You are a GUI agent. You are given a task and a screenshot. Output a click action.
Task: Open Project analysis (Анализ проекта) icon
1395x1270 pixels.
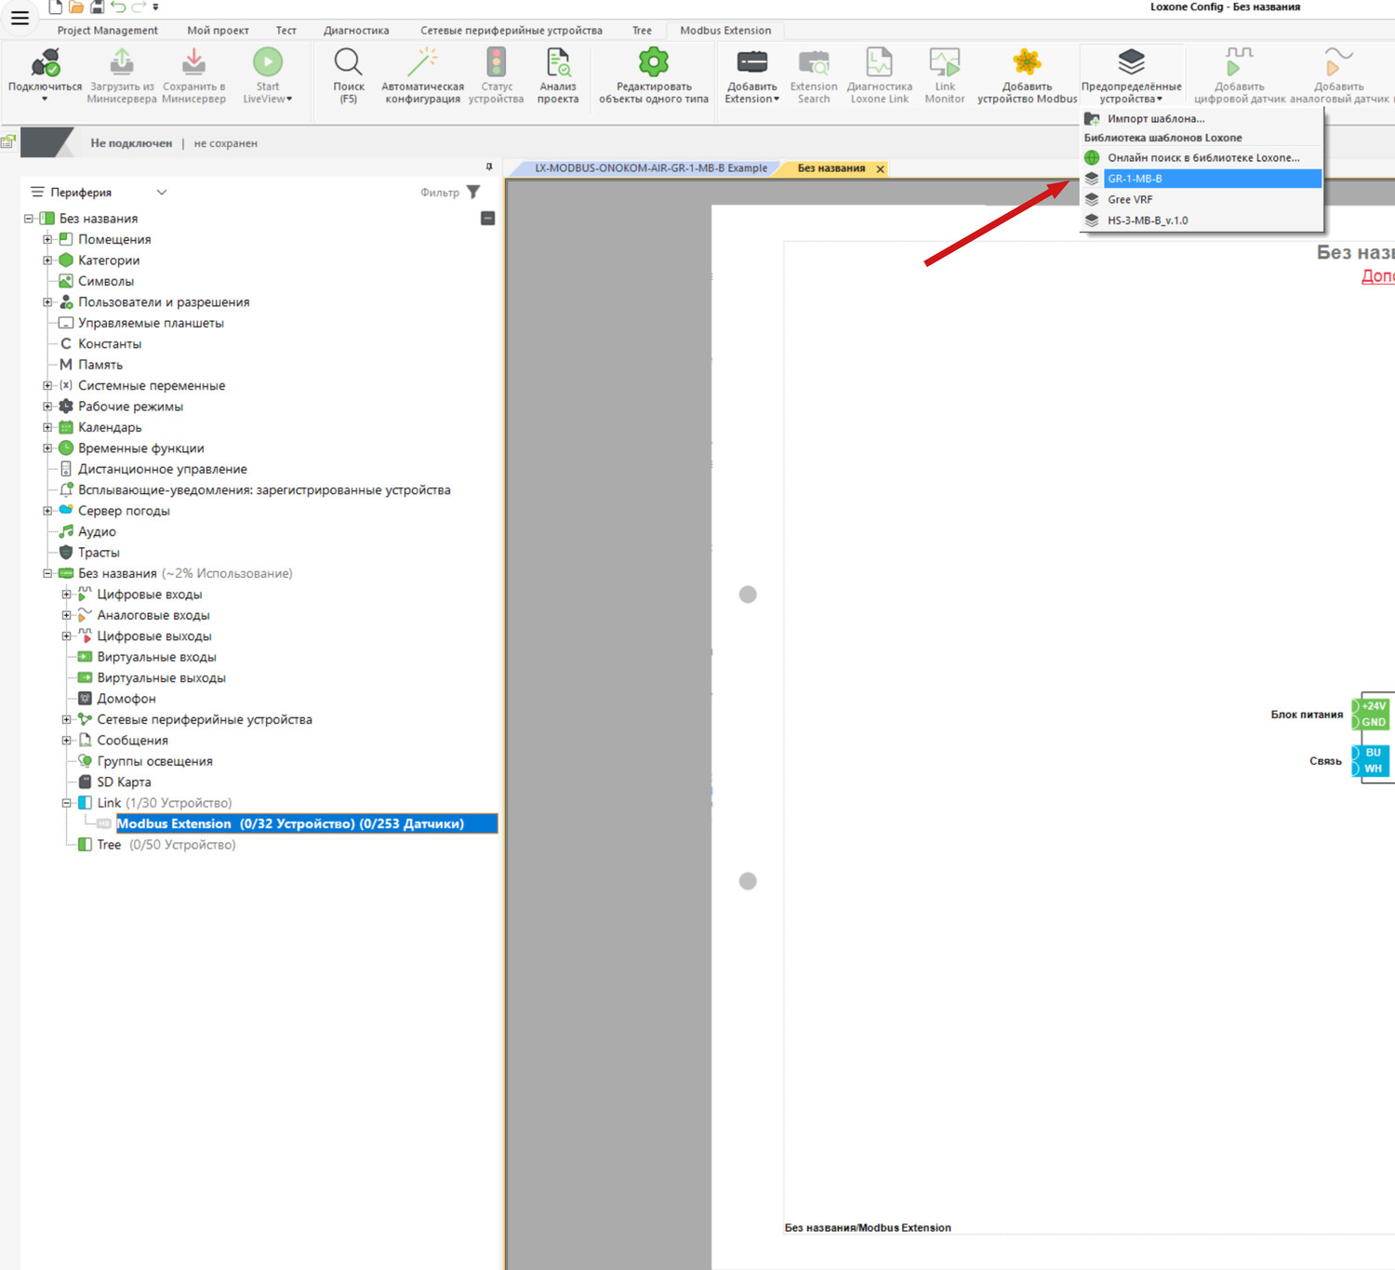point(558,63)
